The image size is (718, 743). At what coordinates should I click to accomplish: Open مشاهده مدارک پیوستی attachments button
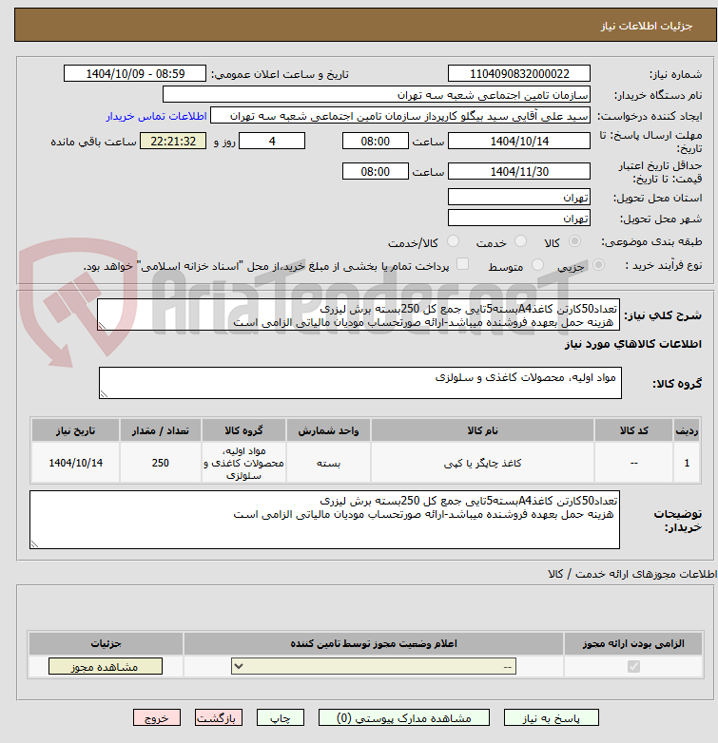(404, 718)
